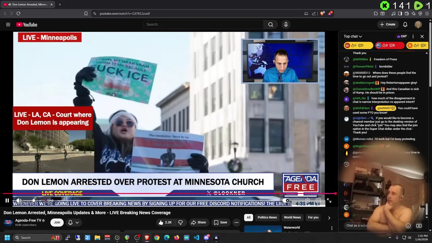Launch Google Chrome from taskbar
Image resolution: width=432 pixels, height=243 pixels.
click(x=157, y=238)
